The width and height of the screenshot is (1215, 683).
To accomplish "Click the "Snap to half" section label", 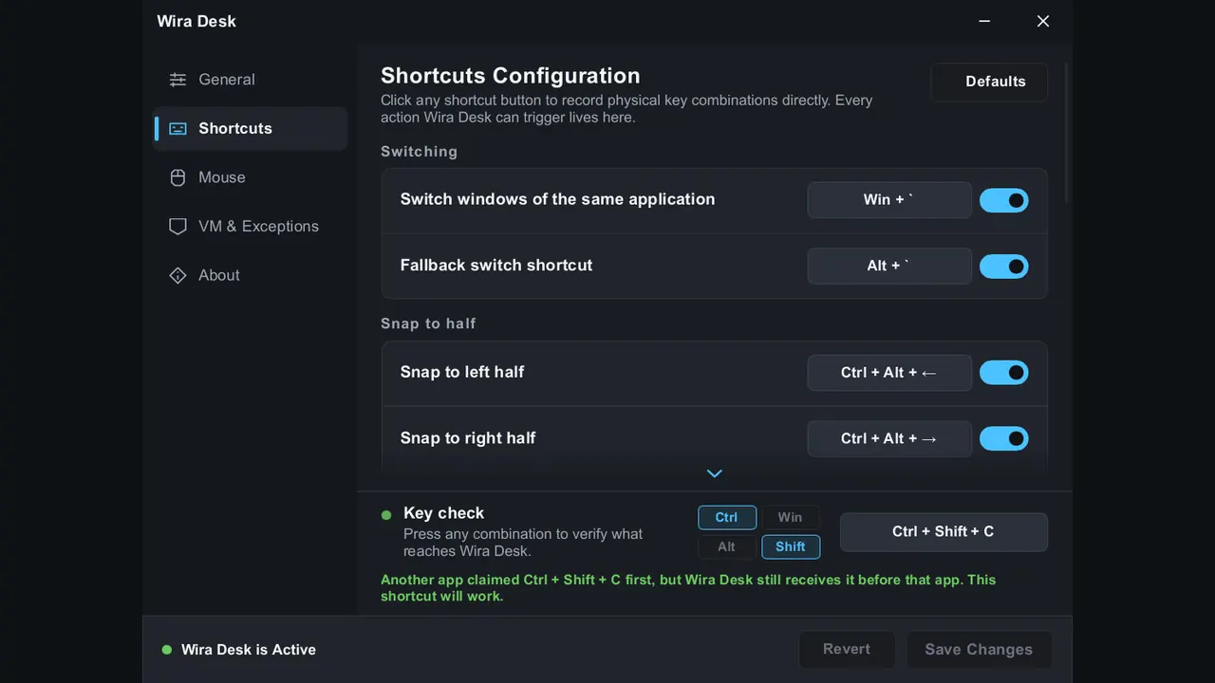I will click(428, 323).
